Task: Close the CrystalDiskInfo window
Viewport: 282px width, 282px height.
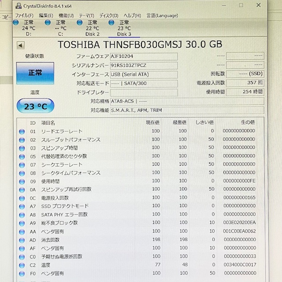Action: click(x=259, y=5)
